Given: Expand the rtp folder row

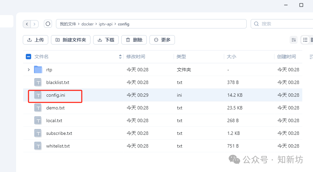Looking at the screenshot, I should tap(29, 70).
